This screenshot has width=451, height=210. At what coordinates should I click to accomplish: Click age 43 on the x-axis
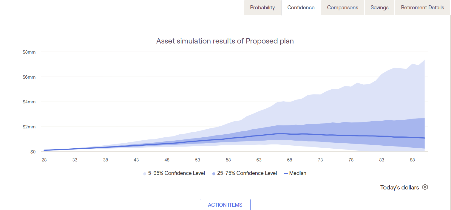tap(136, 160)
